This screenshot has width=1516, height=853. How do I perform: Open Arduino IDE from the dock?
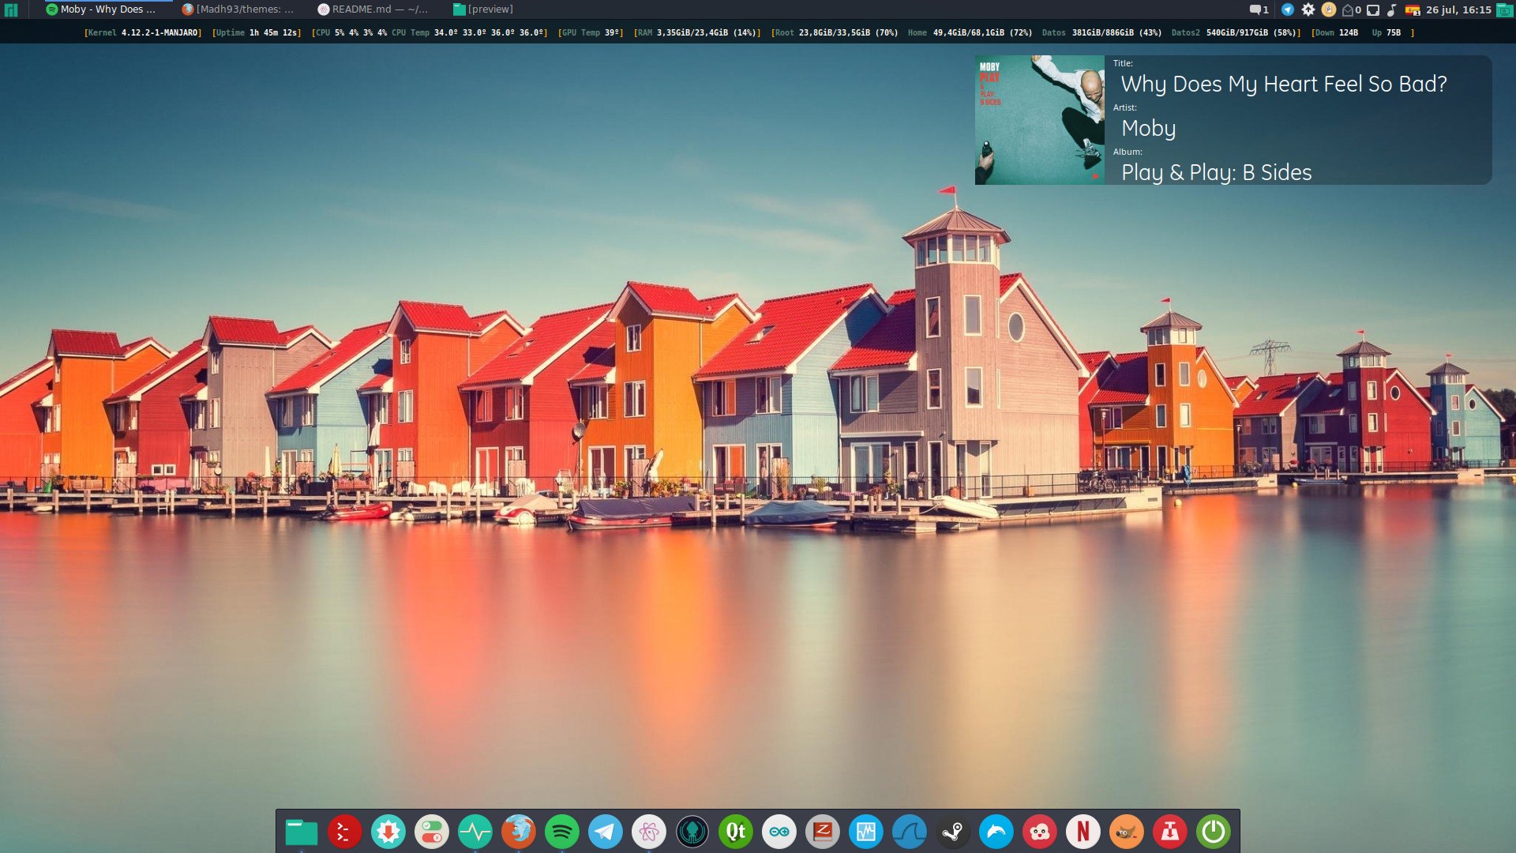[x=779, y=832]
